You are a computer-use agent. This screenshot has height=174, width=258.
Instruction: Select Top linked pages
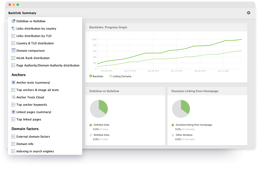point(29,119)
